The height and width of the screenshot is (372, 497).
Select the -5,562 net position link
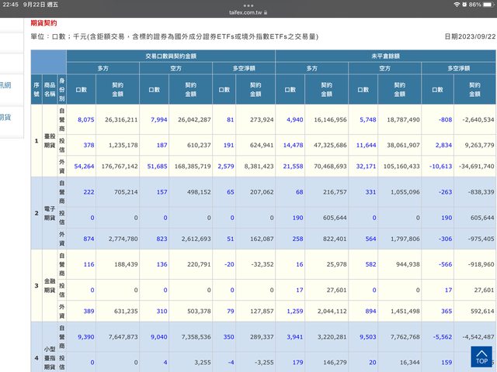click(x=443, y=337)
